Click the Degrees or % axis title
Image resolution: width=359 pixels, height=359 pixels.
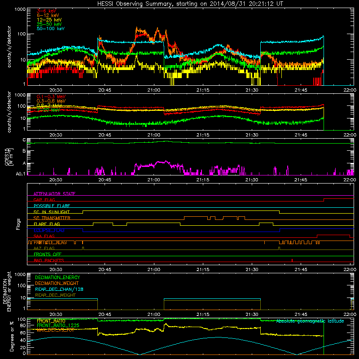tap(12, 337)
